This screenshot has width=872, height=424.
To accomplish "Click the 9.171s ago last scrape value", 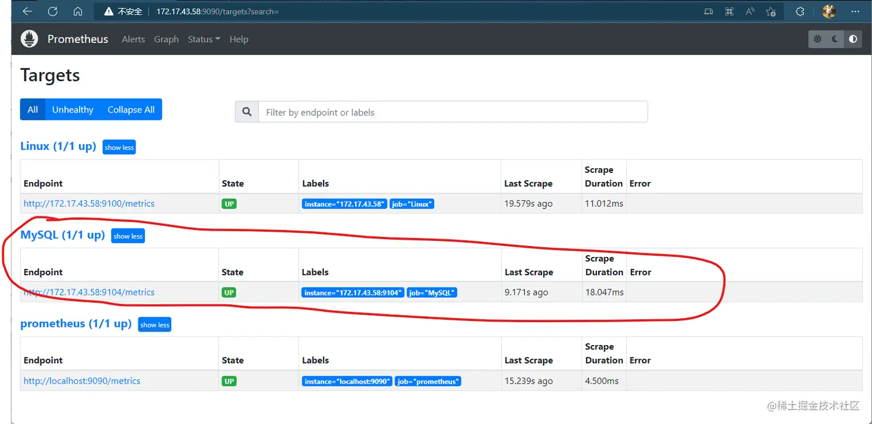I will [x=526, y=292].
